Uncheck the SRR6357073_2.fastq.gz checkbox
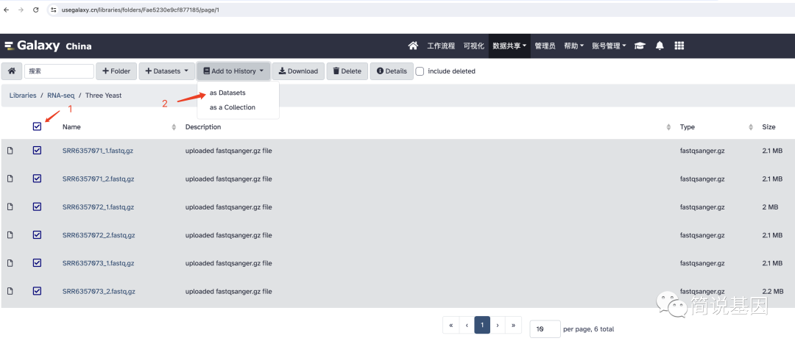Image resolution: width=795 pixels, height=341 pixels. click(x=37, y=291)
